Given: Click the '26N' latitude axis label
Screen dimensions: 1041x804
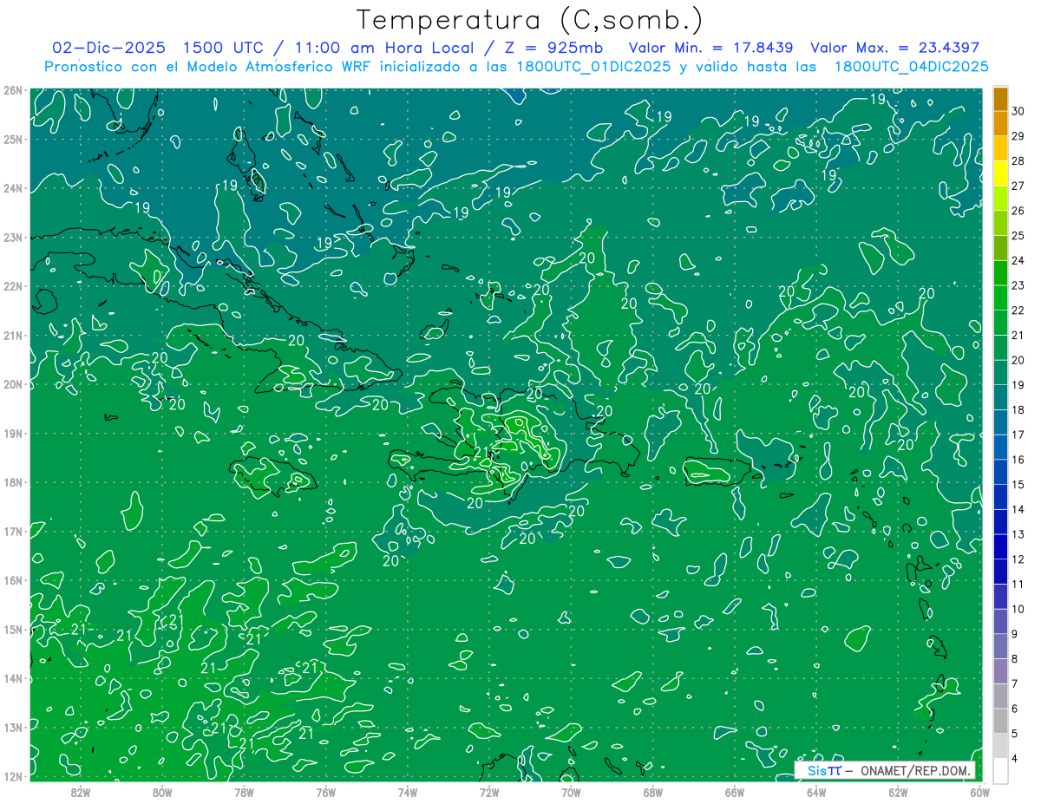Looking at the screenshot, I should pyautogui.click(x=13, y=90).
